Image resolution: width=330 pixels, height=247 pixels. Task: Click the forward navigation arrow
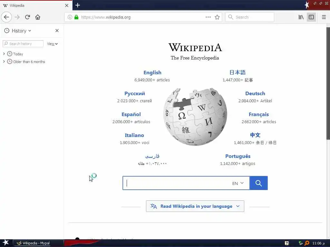click(x=17, y=17)
